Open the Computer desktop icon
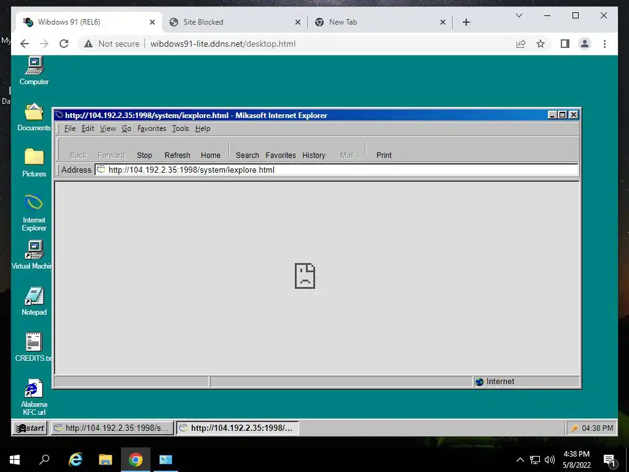Viewport: 629px width, 472px height. tap(34, 66)
